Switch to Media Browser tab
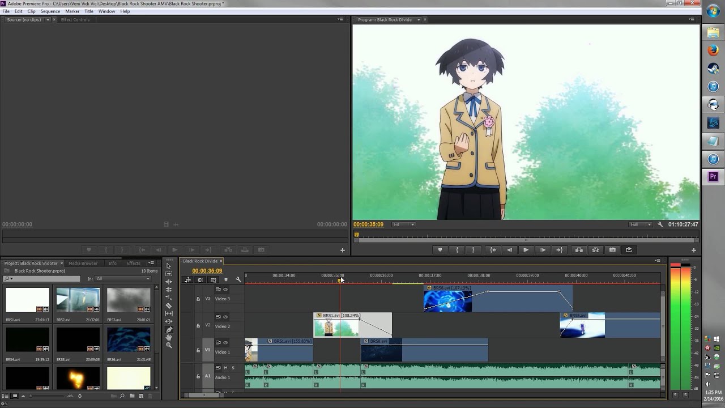Viewport: 725px width, 408px height. tap(83, 263)
